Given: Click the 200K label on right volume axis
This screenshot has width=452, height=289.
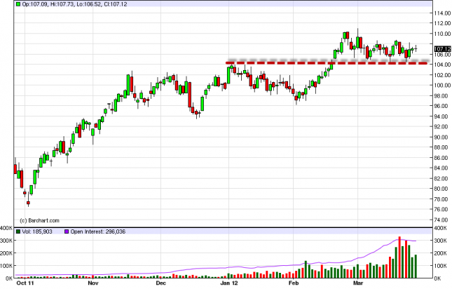Looking at the screenshot, I should coord(440,253).
